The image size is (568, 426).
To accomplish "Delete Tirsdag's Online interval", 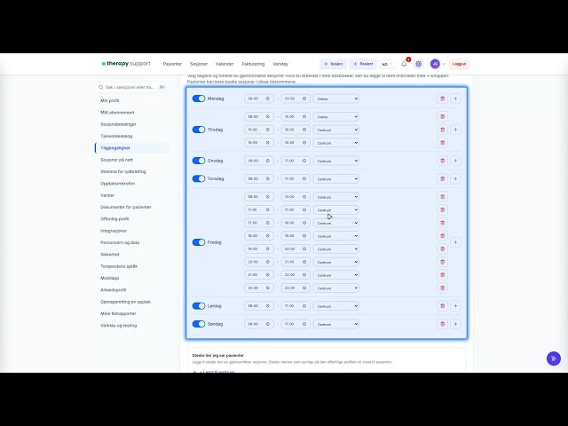I will (x=442, y=116).
